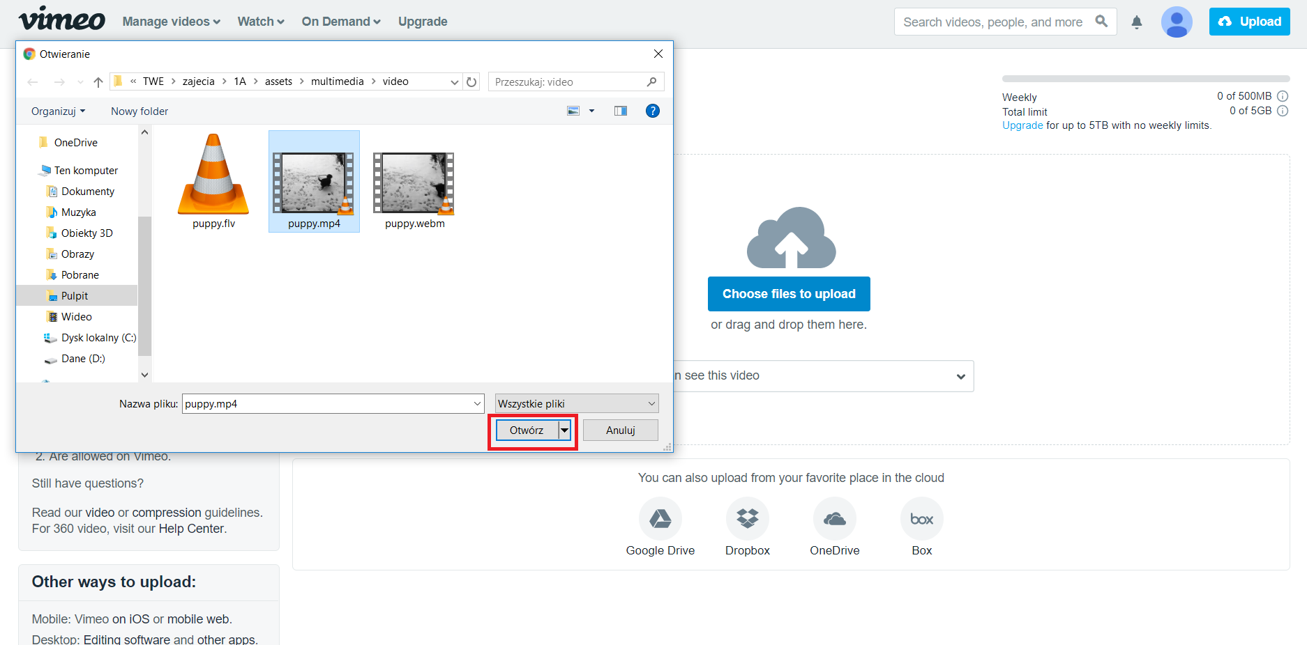The height and width of the screenshot is (645, 1307).
Task: Go up one folder level arrow
Action: click(x=98, y=82)
